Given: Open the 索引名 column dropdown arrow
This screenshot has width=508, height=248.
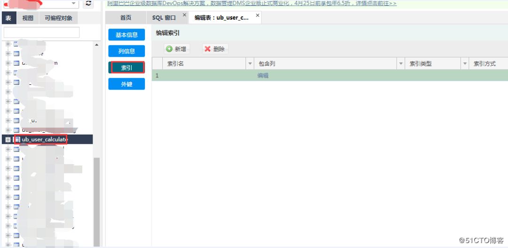Looking at the screenshot, I should click(x=250, y=64).
